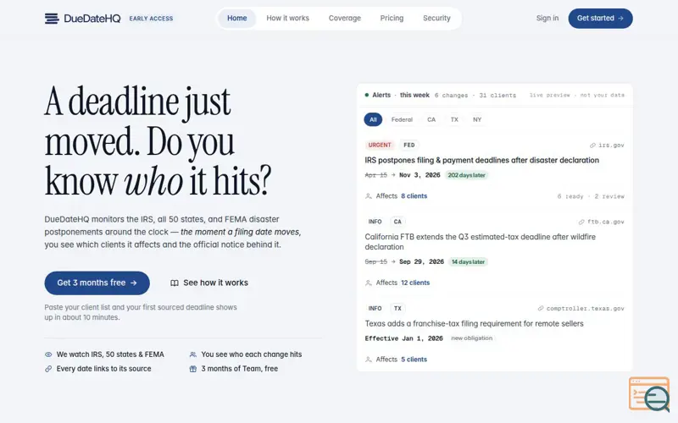Click the green live status dot

point(367,95)
